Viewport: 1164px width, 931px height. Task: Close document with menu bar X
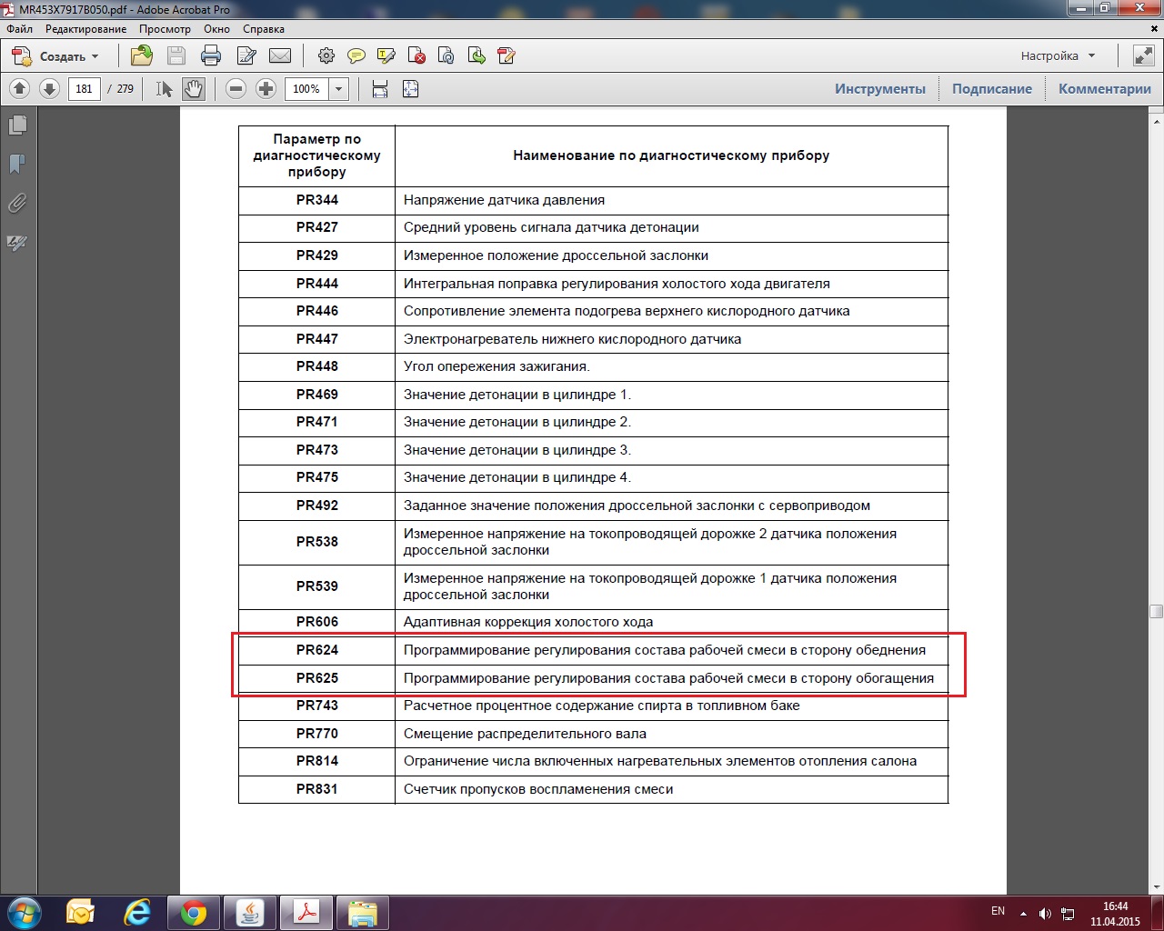coord(1155,29)
